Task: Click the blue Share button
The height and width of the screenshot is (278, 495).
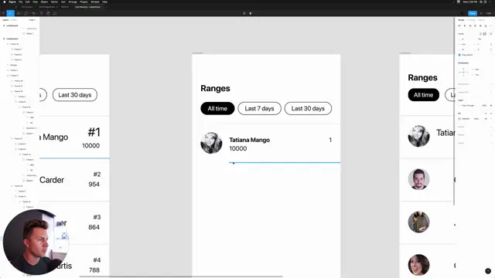Action: point(473,13)
